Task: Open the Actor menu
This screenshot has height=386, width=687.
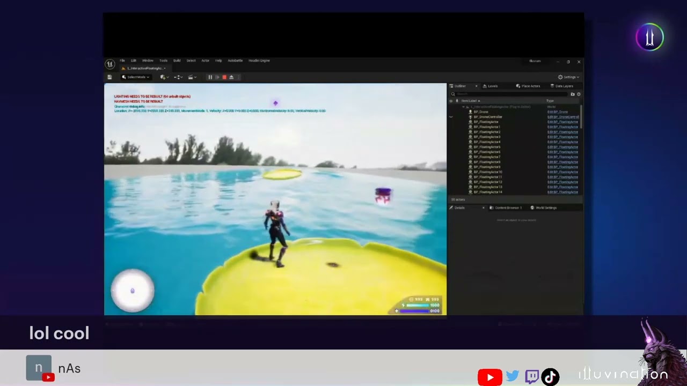Action: coord(205,61)
